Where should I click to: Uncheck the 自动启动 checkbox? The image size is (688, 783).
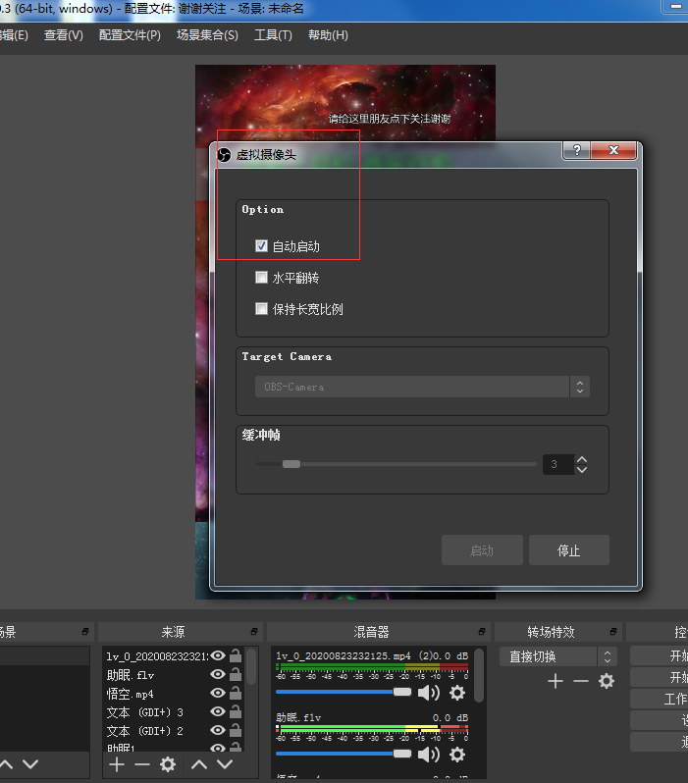[x=262, y=246]
